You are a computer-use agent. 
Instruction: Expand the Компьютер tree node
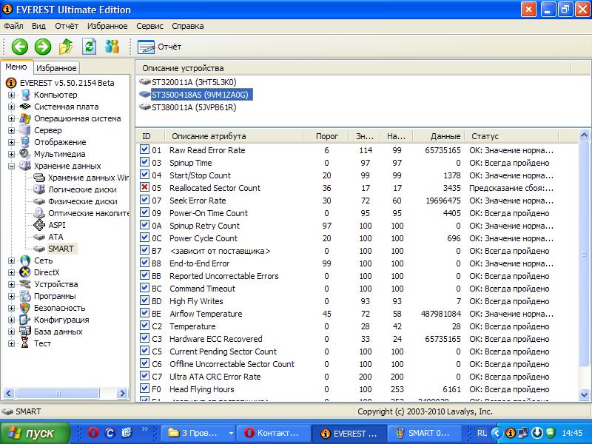coord(12,95)
